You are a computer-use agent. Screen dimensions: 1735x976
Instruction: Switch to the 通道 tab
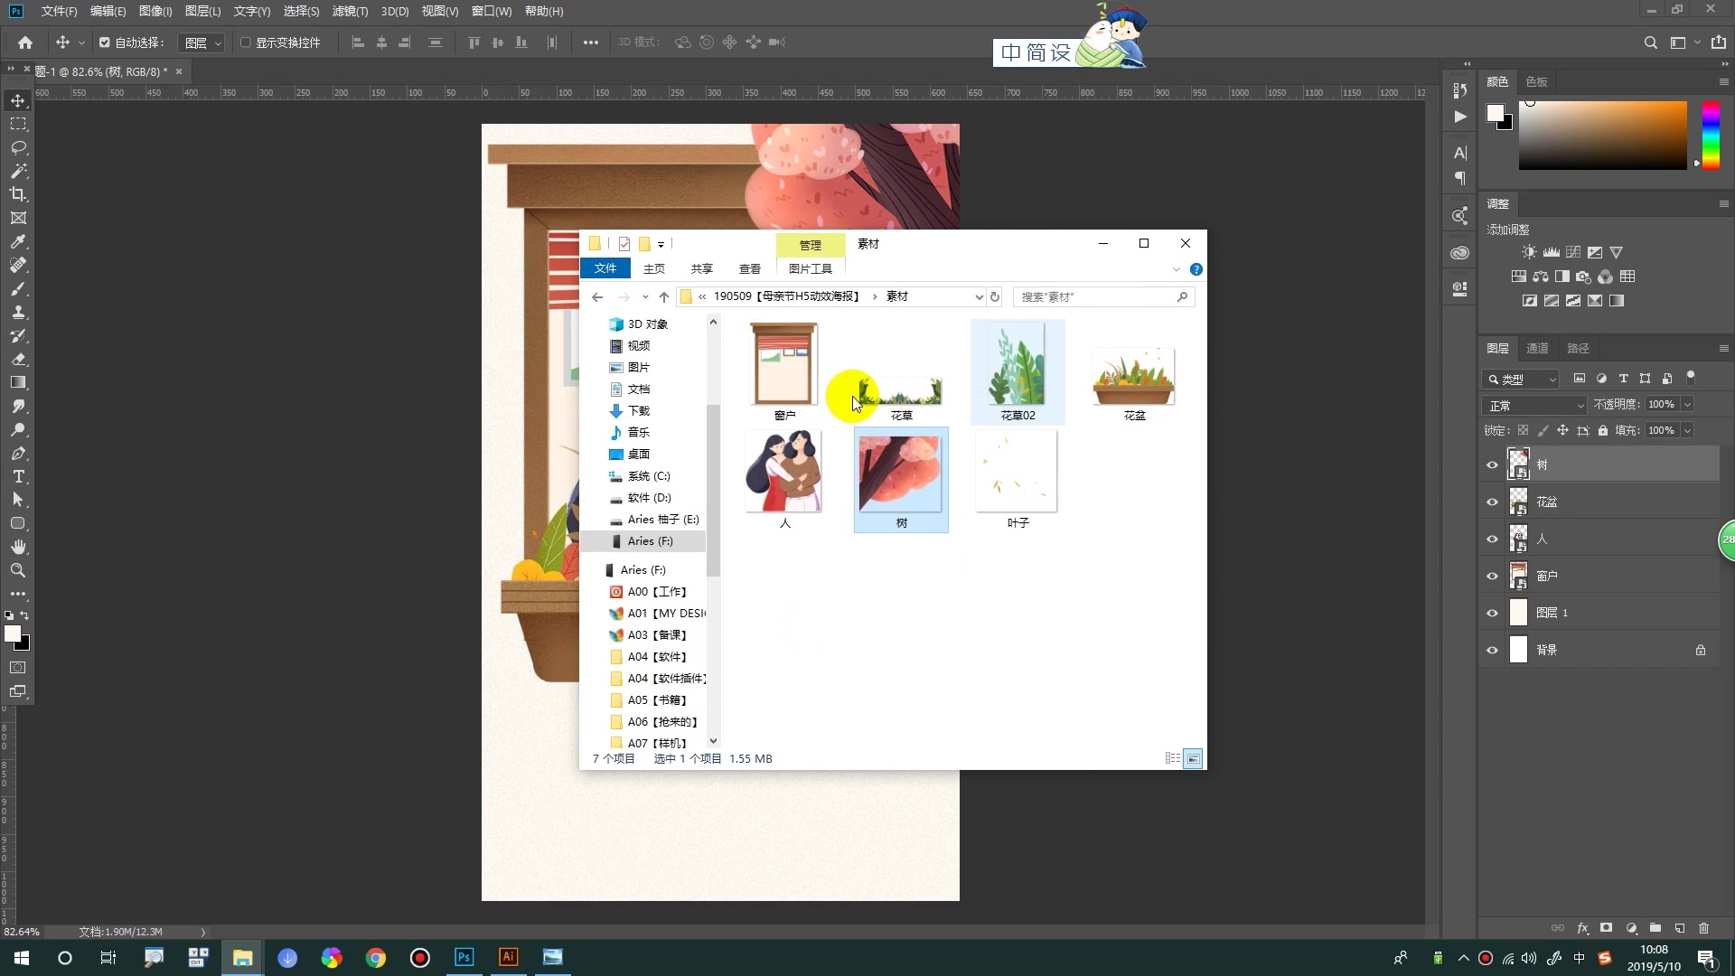click(1537, 348)
